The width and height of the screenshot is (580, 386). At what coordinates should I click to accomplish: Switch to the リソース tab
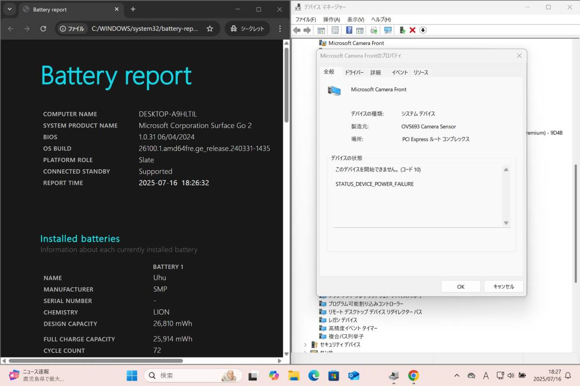(x=420, y=72)
